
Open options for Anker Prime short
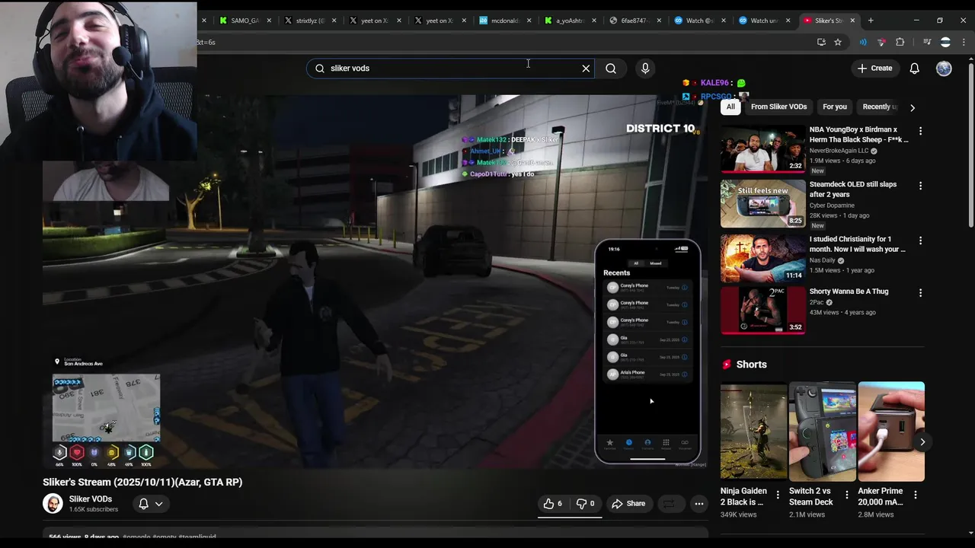(x=916, y=495)
